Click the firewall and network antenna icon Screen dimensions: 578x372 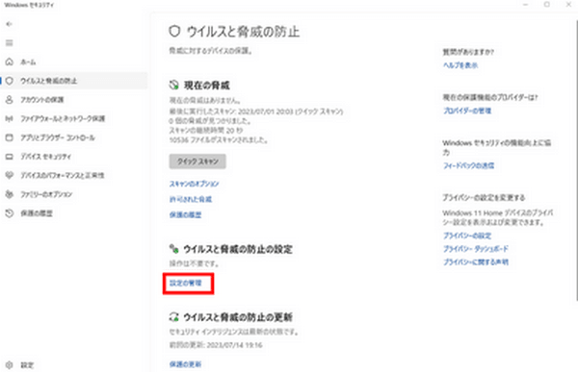pyautogui.click(x=10, y=118)
